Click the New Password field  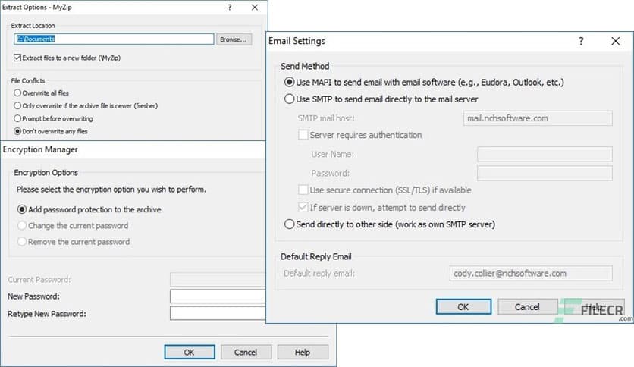click(x=218, y=296)
